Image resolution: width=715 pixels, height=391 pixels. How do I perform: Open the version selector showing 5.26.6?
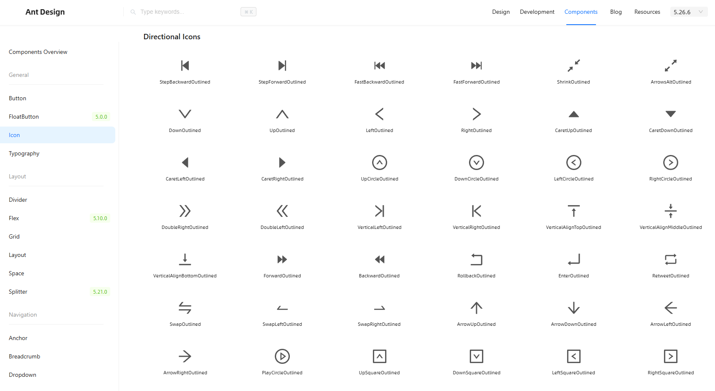click(689, 12)
